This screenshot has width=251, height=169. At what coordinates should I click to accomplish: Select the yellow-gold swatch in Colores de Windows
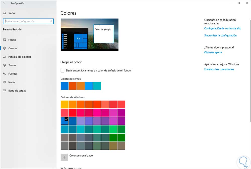pos(65,104)
